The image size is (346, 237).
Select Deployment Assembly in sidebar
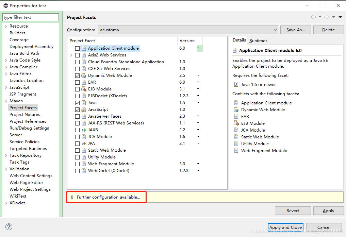[x=32, y=47]
